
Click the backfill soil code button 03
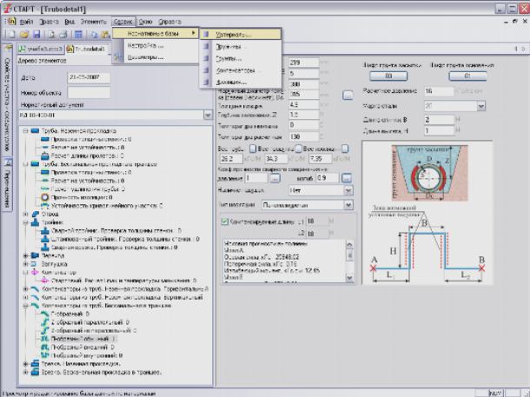(388, 76)
